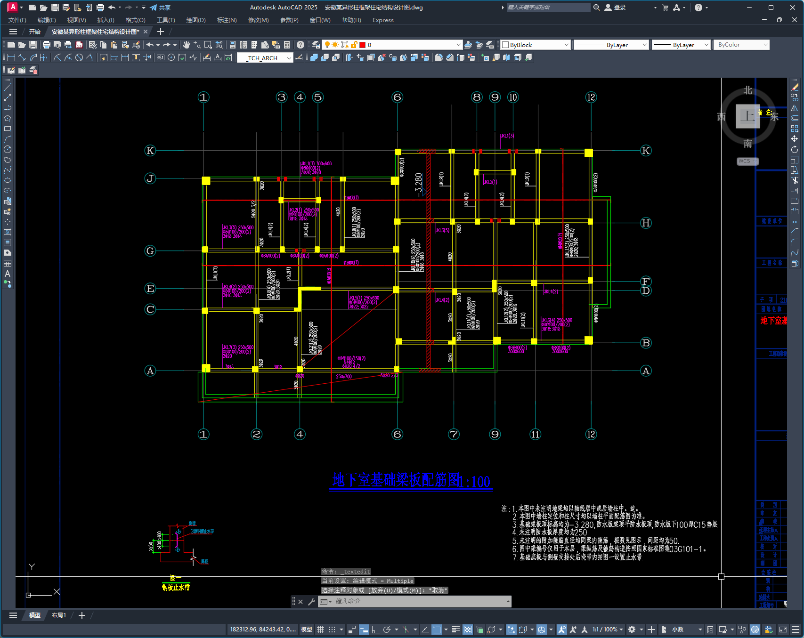This screenshot has width=804, height=638.
Task: Toggle the drawing grid display in status bar
Action: click(x=321, y=630)
